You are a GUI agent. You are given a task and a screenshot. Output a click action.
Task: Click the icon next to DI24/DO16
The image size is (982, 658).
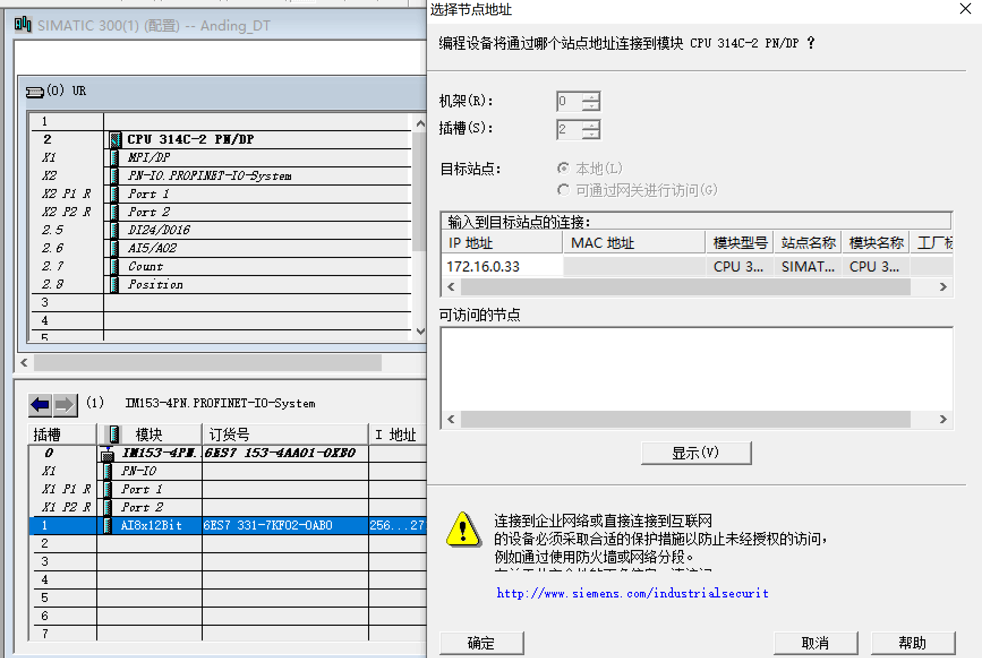[114, 230]
